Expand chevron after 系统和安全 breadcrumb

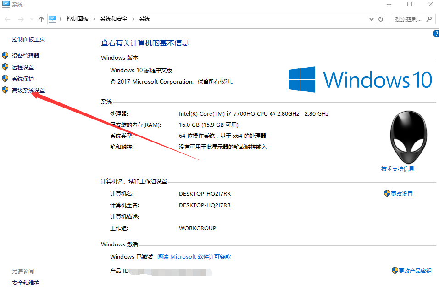point(133,19)
